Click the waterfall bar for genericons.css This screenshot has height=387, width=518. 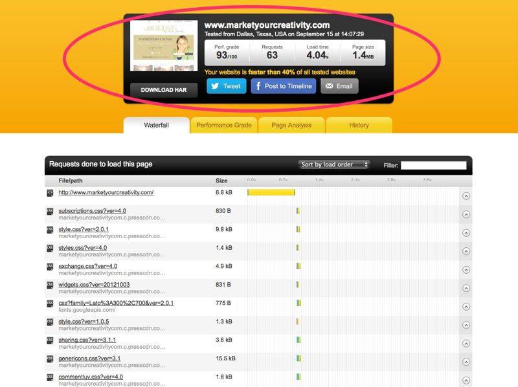pyautogui.click(x=298, y=359)
